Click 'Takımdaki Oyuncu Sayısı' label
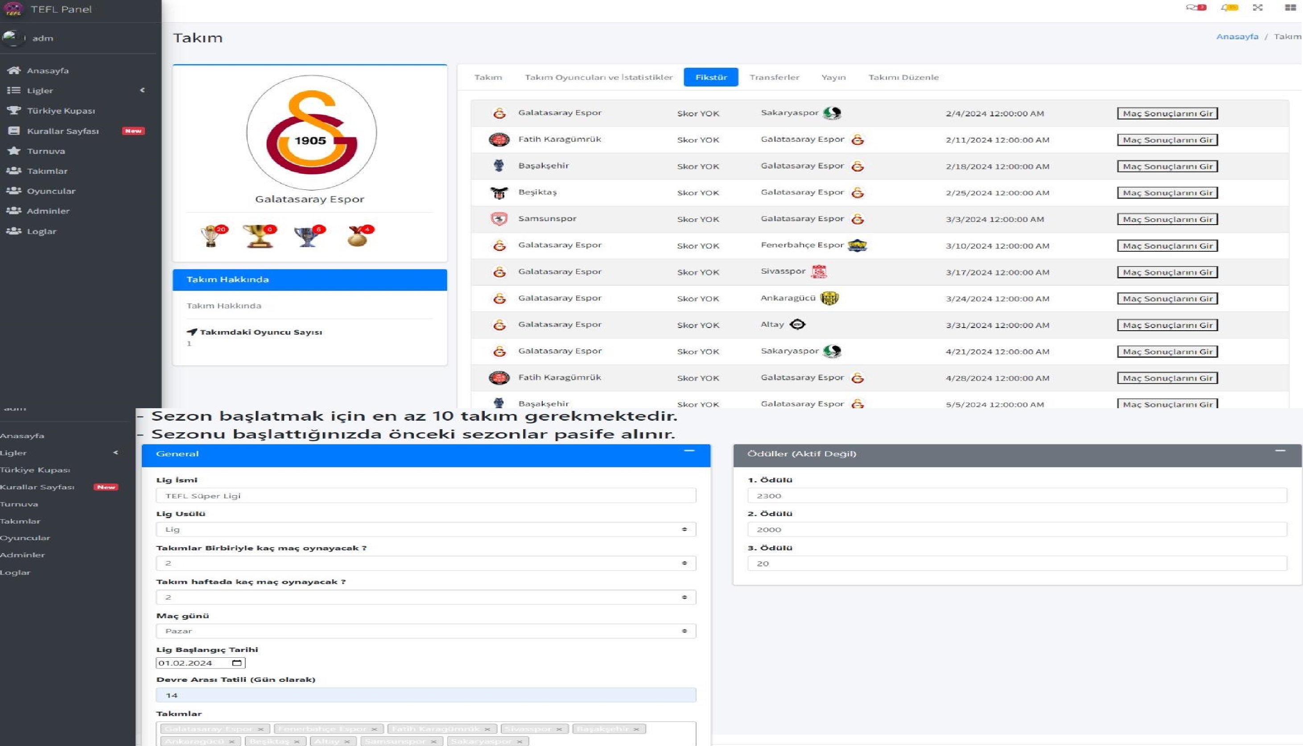The height and width of the screenshot is (746, 1303). (x=261, y=332)
